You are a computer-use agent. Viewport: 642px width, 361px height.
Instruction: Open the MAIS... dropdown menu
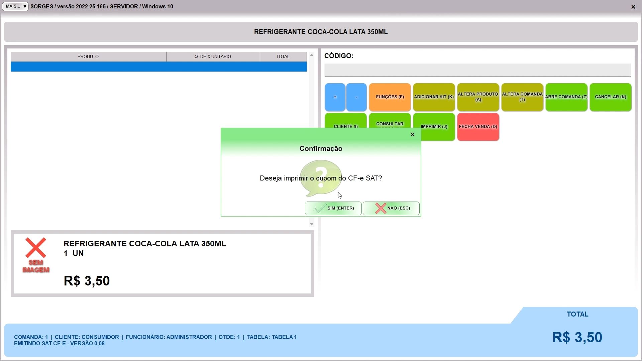coord(15,6)
